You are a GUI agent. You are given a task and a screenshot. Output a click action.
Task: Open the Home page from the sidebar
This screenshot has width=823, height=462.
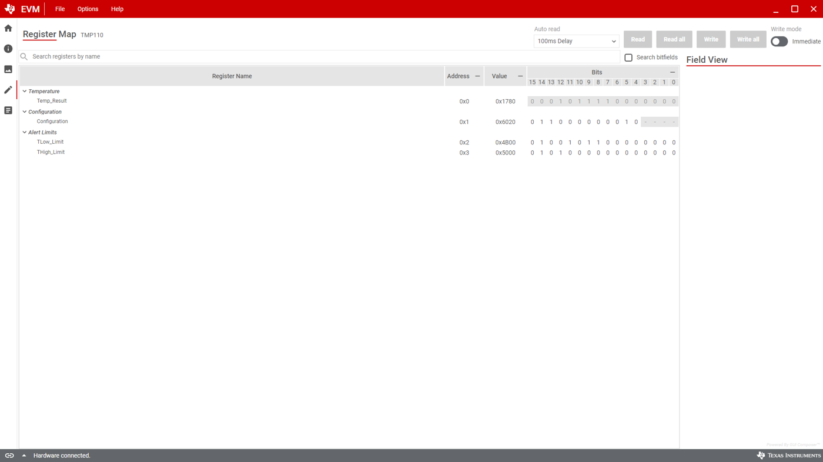point(8,28)
